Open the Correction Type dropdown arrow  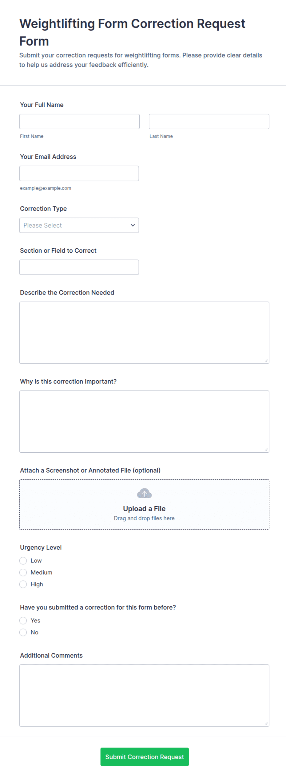click(133, 225)
